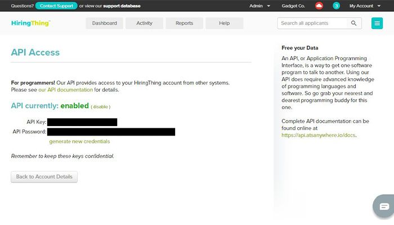Expand the Admin dropdown
Viewport: 394px width, 225px height.
click(x=259, y=6)
